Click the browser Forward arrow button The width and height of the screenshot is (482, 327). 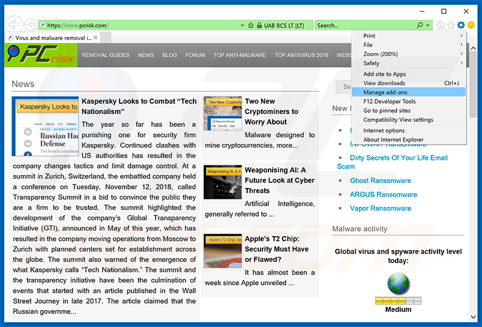[x=30, y=24]
